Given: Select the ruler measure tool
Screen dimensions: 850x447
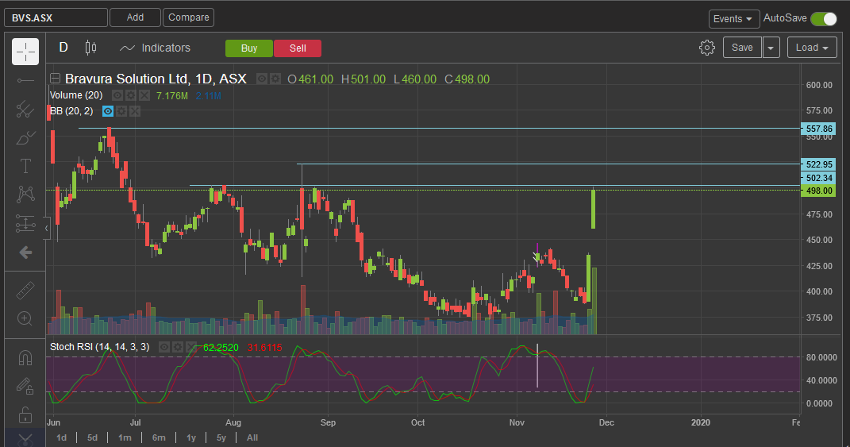Looking at the screenshot, I should click(25, 291).
